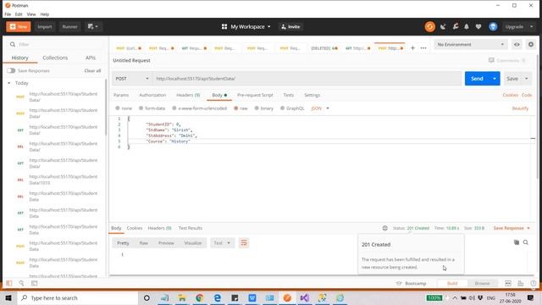The height and width of the screenshot is (305, 542).
Task: Open the Send button dropdown arrow
Action: pos(495,79)
